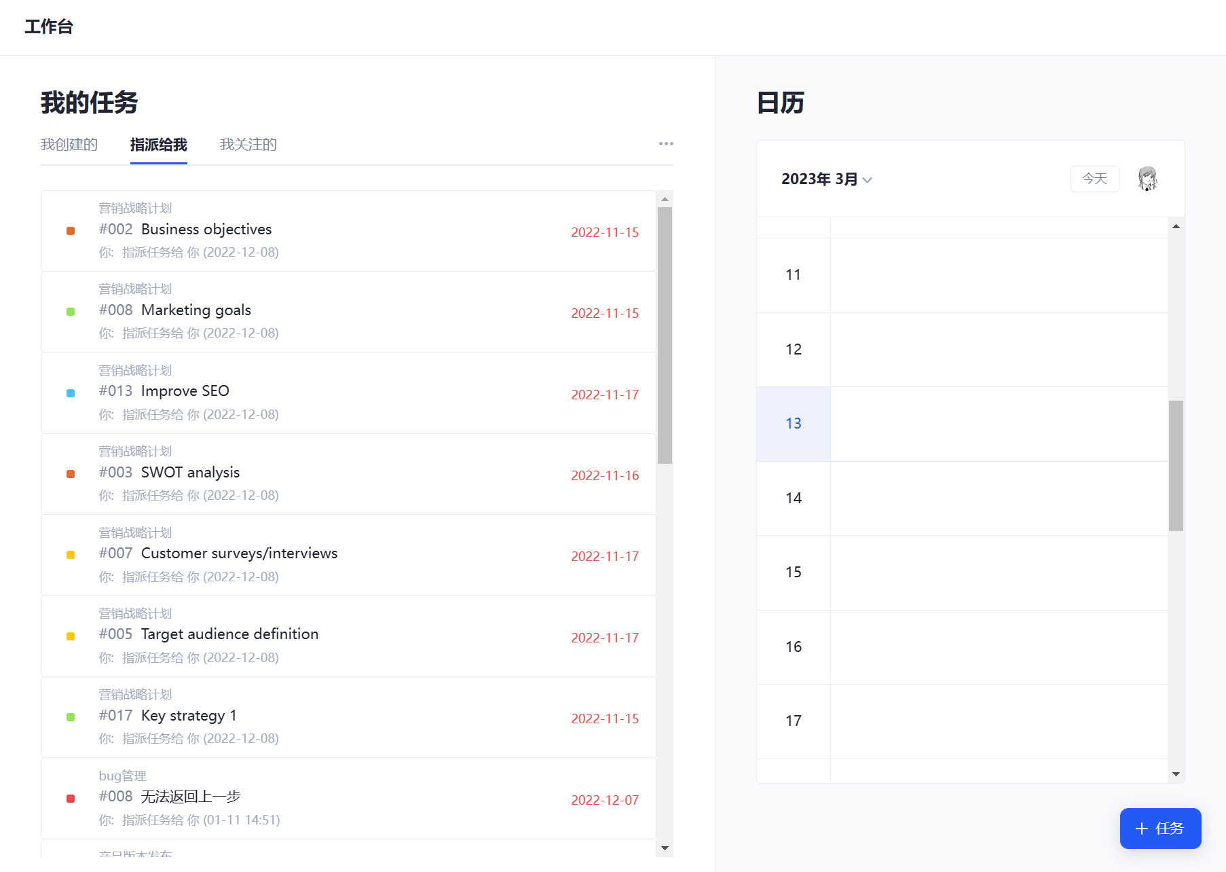
Task: Click the 今天 button in calendar
Action: click(x=1094, y=179)
